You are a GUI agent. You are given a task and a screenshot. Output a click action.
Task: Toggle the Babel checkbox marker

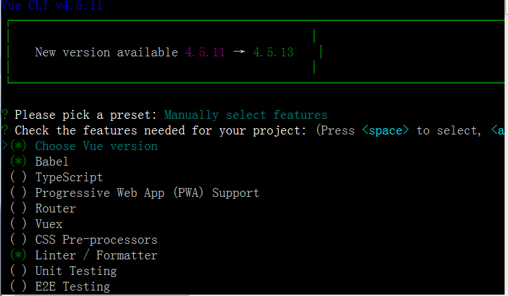[x=18, y=162]
